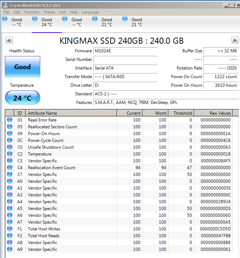Click status orb for Power Cycle Count
This screenshot has height=258, width=240.
(10, 140)
